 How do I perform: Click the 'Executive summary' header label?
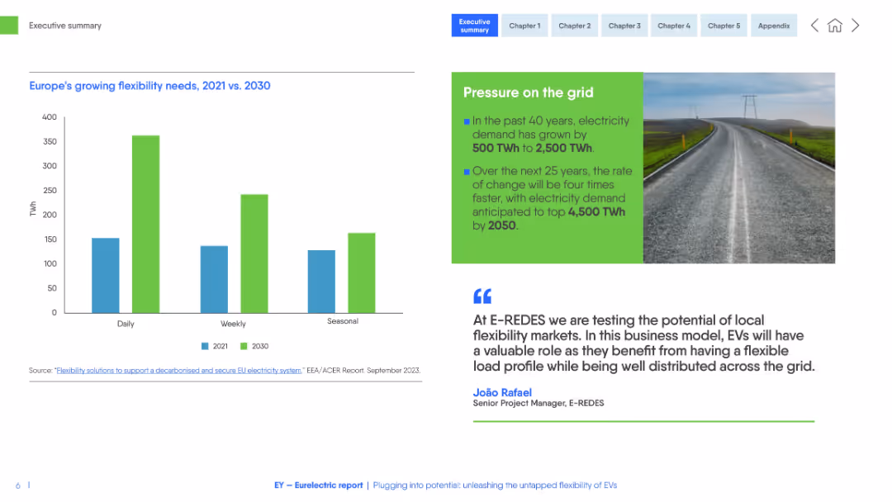65,26
